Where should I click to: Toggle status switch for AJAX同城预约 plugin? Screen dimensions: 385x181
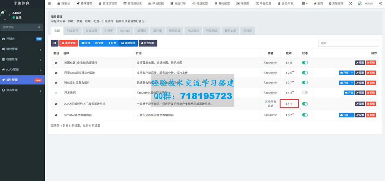pos(305,104)
